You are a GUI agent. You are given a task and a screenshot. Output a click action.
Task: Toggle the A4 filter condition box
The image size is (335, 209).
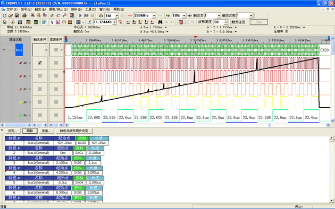[56, 115]
